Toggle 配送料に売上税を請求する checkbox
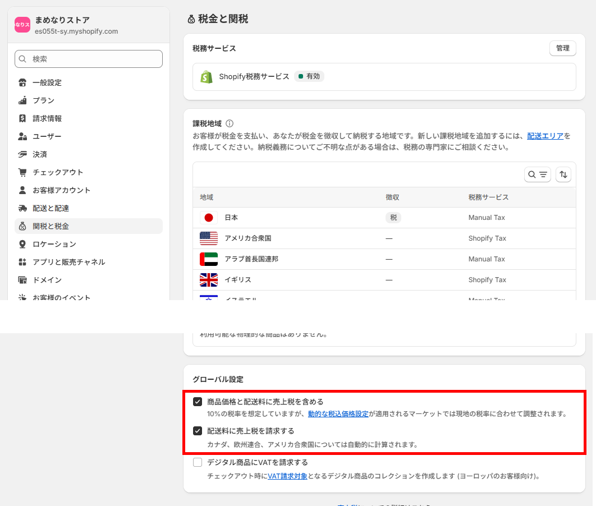 (x=198, y=431)
